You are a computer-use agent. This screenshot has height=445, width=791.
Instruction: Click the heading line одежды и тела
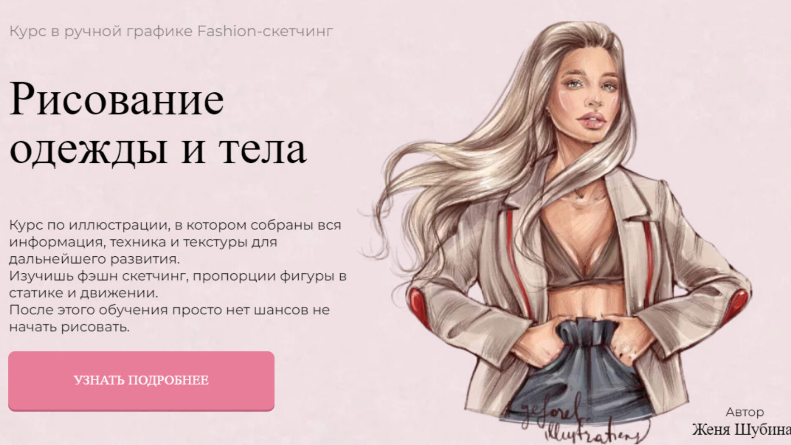[x=158, y=150]
